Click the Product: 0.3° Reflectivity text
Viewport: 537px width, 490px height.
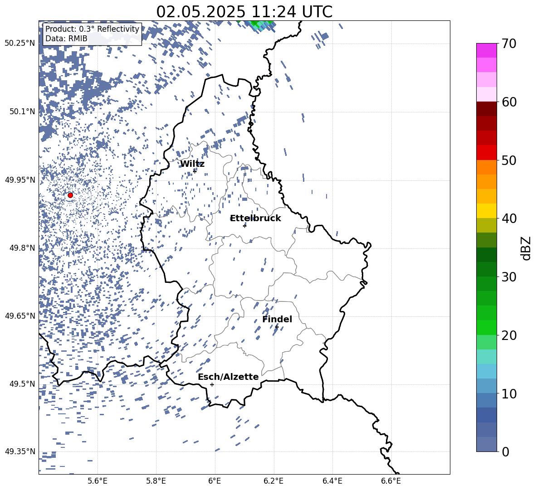(x=93, y=29)
